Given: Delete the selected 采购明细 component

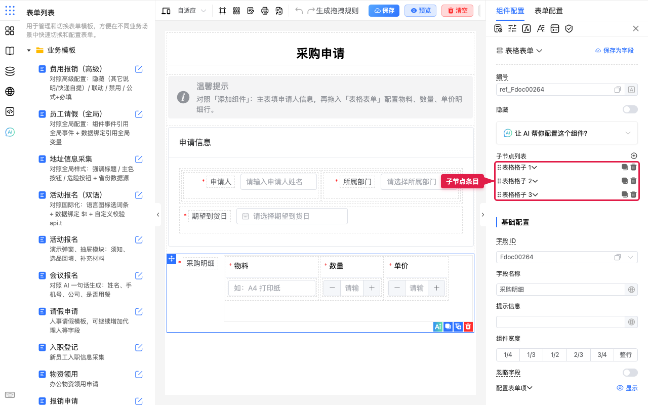Looking at the screenshot, I should coord(468,327).
